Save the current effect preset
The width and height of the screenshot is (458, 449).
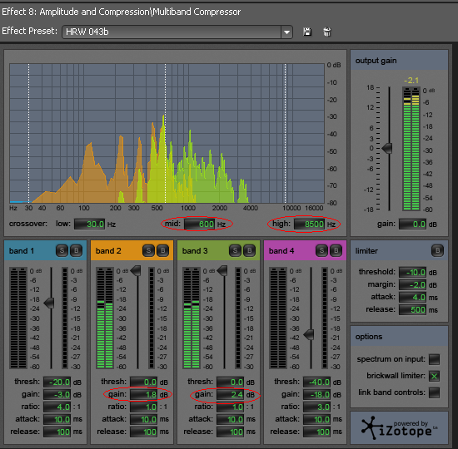(x=307, y=32)
